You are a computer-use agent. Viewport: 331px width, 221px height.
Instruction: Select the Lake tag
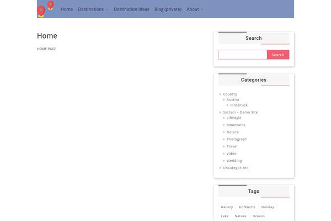point(225,216)
